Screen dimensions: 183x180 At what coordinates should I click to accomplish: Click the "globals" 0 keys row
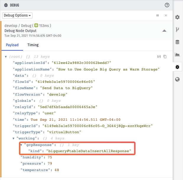point(37,101)
